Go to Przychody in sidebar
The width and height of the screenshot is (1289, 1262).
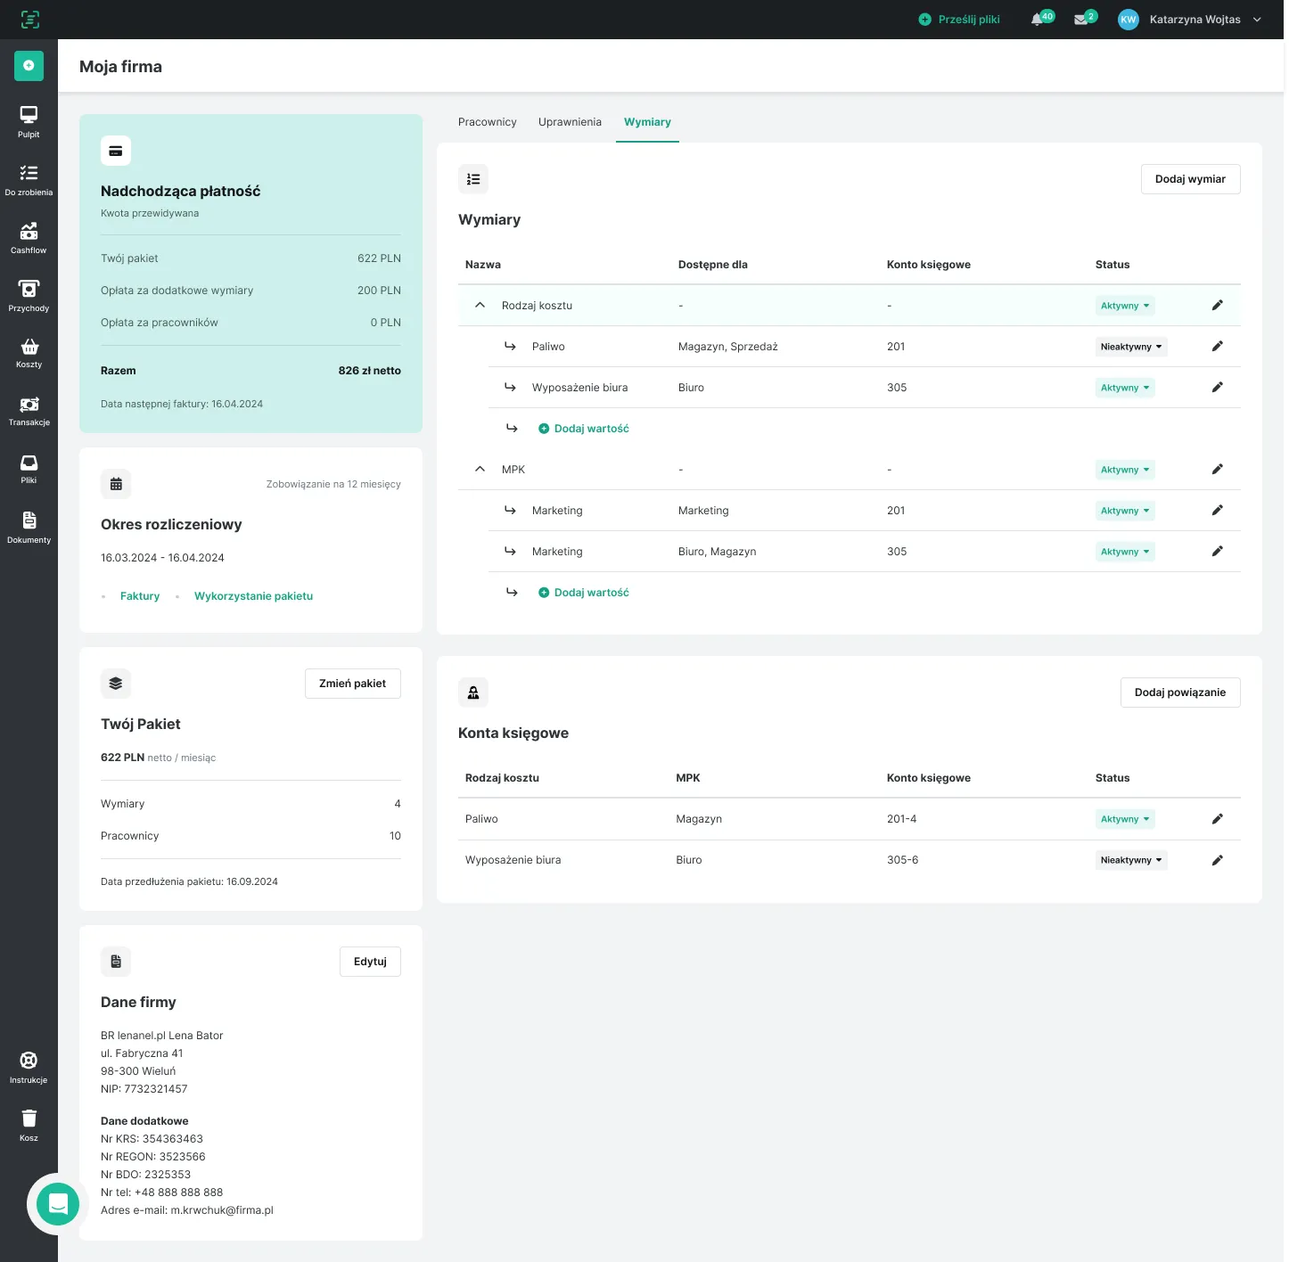pyautogui.click(x=29, y=296)
